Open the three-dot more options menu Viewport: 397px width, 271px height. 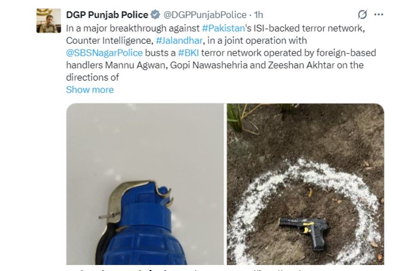(379, 15)
